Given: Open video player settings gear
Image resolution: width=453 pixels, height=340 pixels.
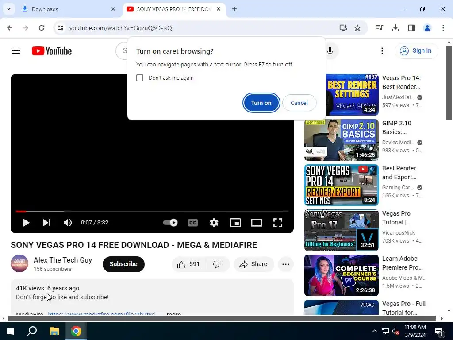Looking at the screenshot, I should click(x=214, y=223).
